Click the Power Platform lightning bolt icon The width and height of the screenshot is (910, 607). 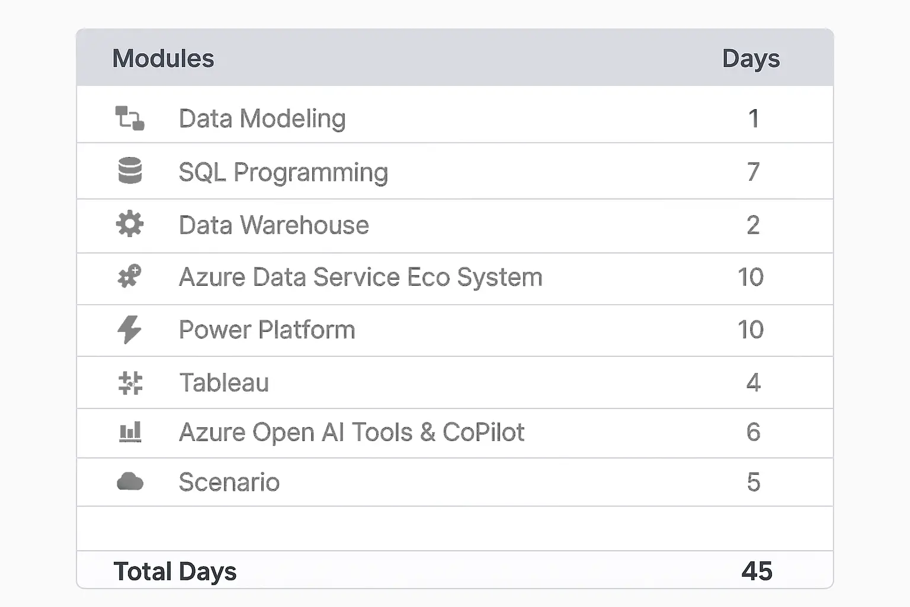coord(130,330)
